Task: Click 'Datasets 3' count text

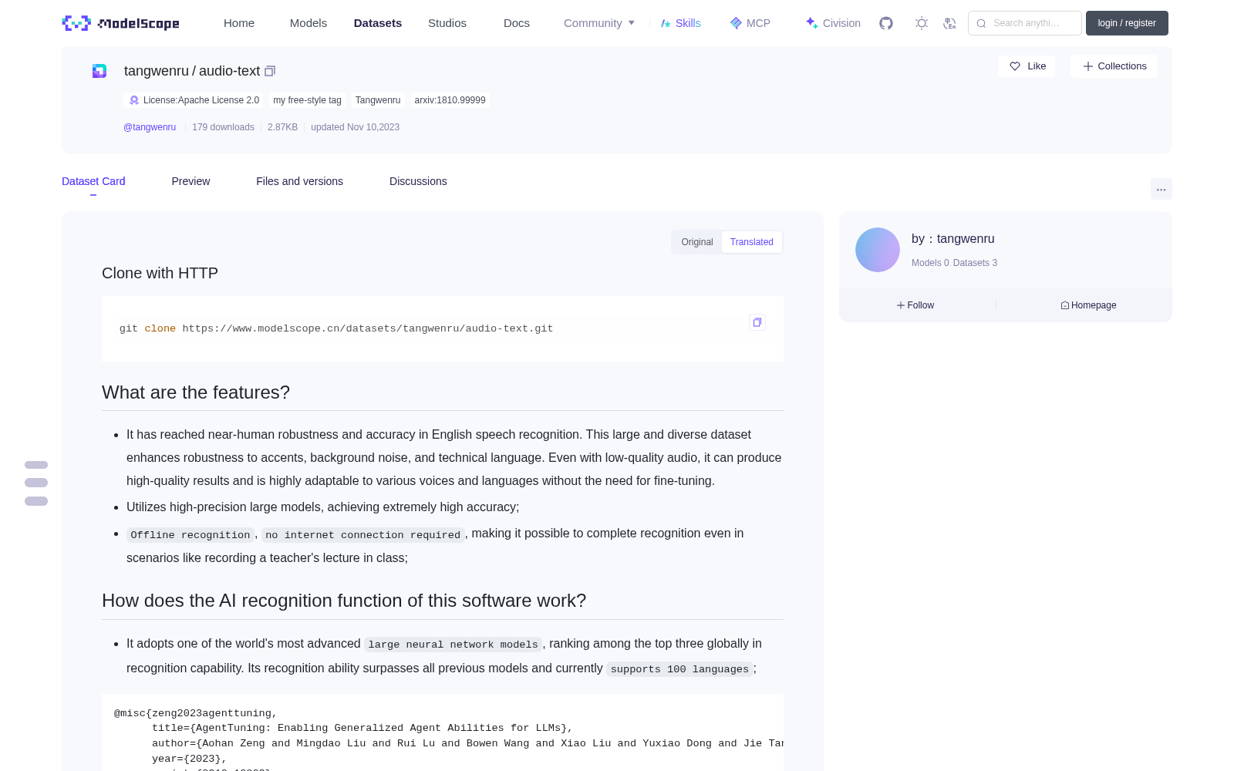Action: (975, 263)
